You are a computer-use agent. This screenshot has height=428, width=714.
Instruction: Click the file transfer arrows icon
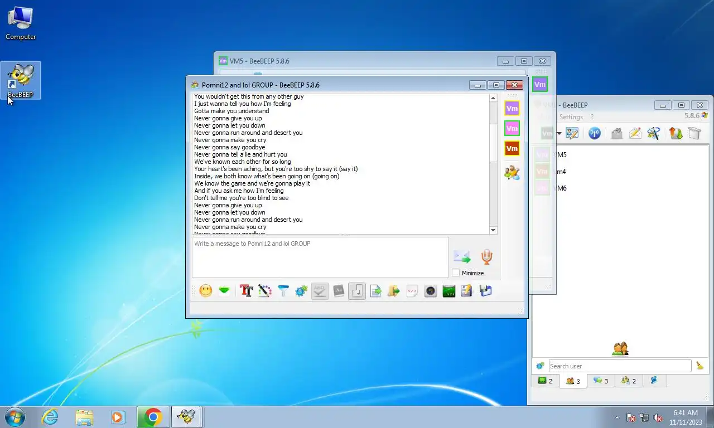coord(676,133)
